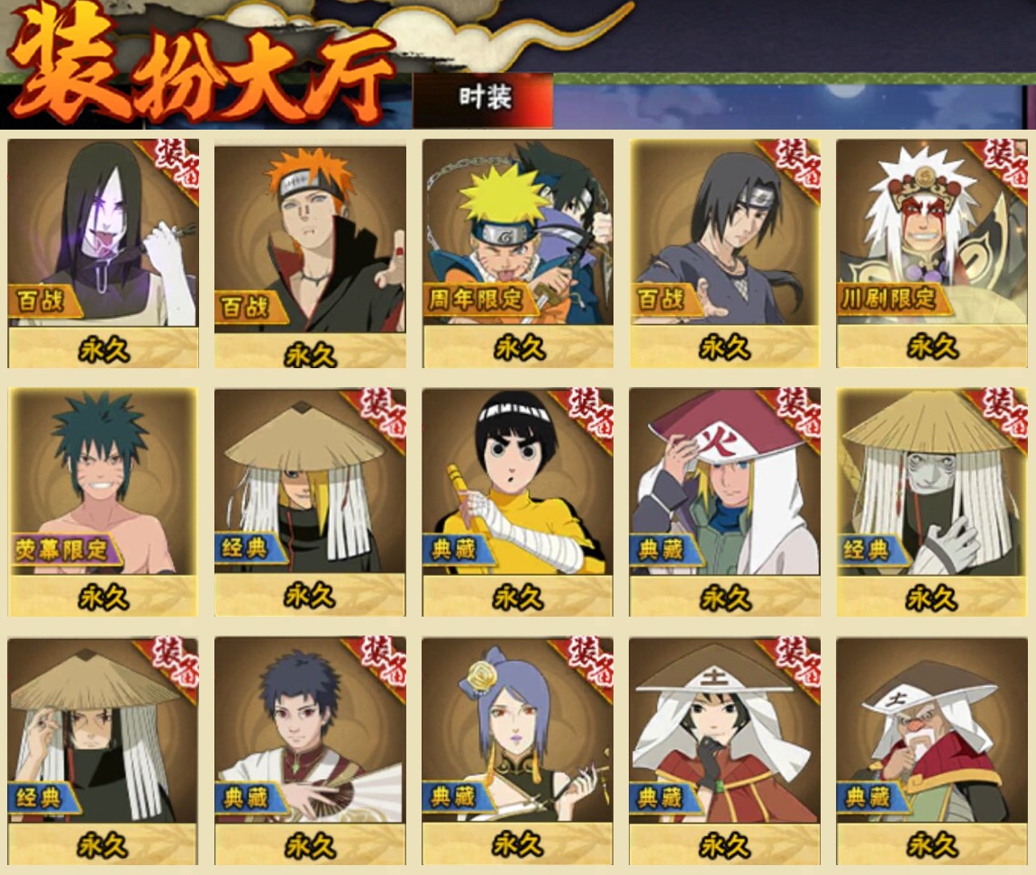
Task: Open the 时装 tab
Action: click(x=483, y=99)
